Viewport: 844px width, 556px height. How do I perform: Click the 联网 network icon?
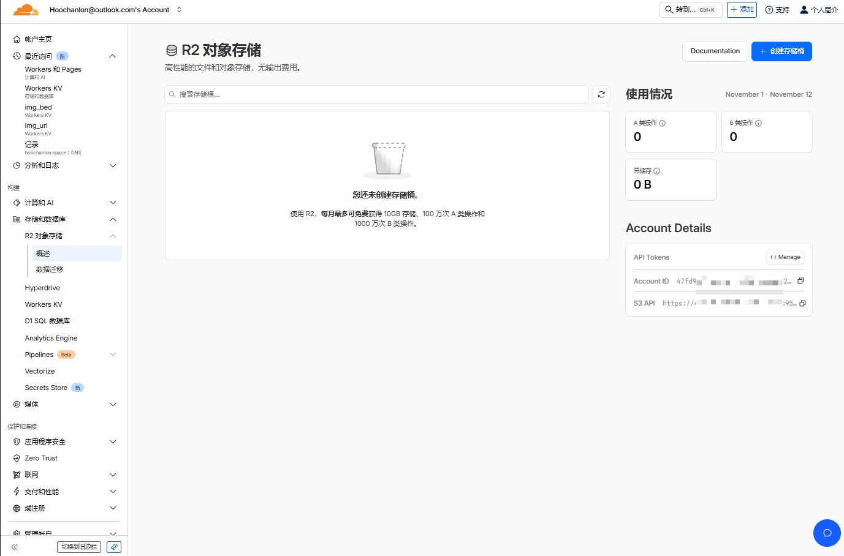point(17,475)
